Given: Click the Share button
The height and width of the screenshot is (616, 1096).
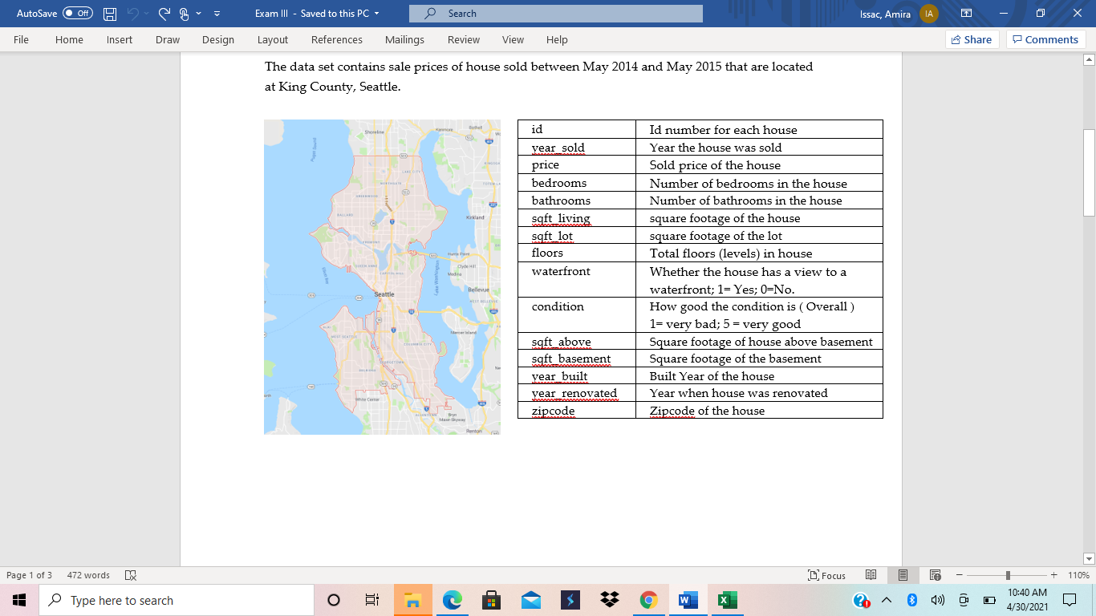Looking at the screenshot, I should 971,39.
